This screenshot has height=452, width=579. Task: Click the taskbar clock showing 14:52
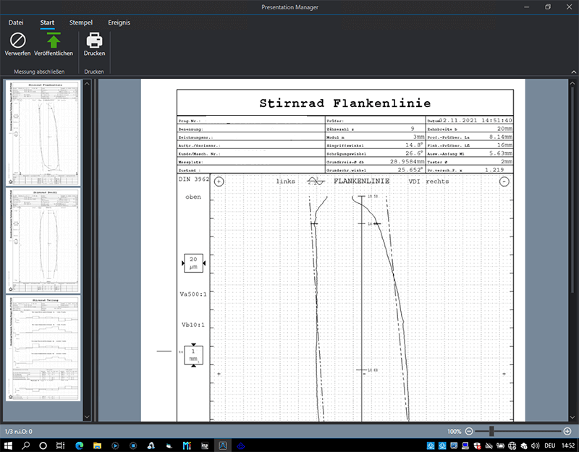click(568, 445)
